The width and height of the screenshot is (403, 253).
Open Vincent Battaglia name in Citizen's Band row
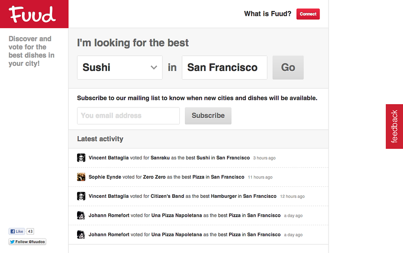tap(109, 196)
